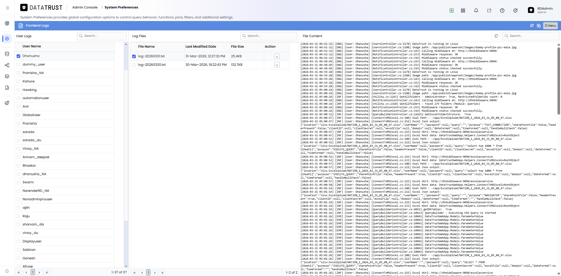The height and width of the screenshot is (276, 561).
Task: Click the File Content search field
Action: 531,36
